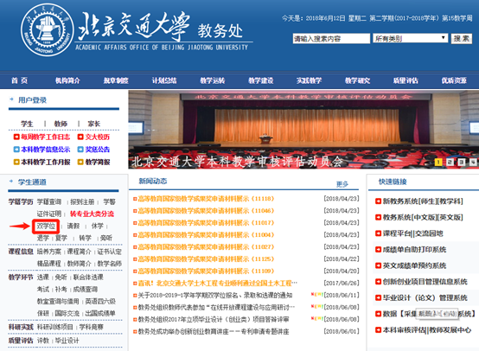Click red arrow icon beside 毕业设计(论文)管理系统
Viewport: 479px width, 351px height.
click(x=378, y=297)
